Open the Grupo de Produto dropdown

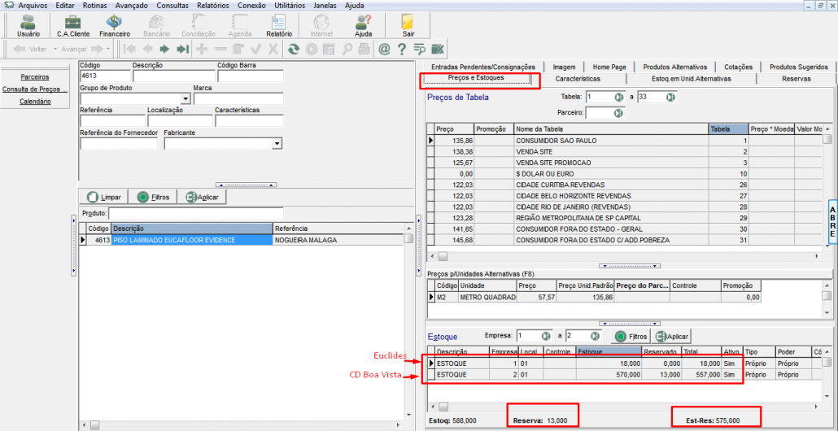point(186,99)
